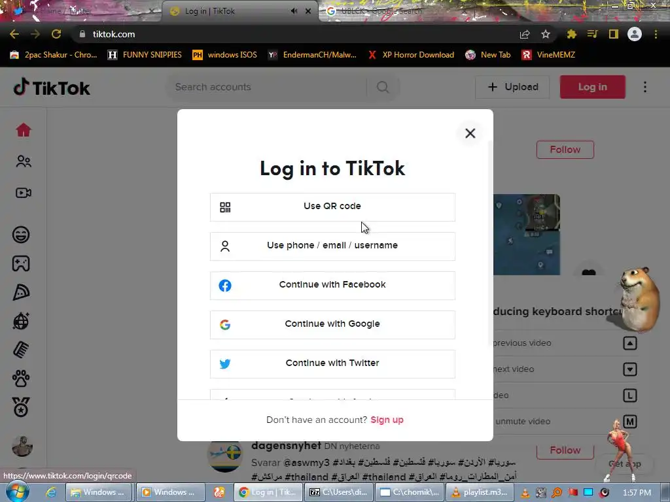Open the Animals paw sidebar icon
This screenshot has height=502, width=670.
coord(21,378)
